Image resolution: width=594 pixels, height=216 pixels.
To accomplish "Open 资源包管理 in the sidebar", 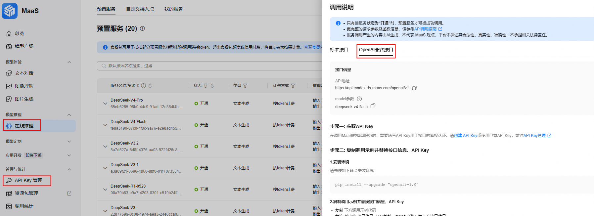I will pyautogui.click(x=26, y=193).
